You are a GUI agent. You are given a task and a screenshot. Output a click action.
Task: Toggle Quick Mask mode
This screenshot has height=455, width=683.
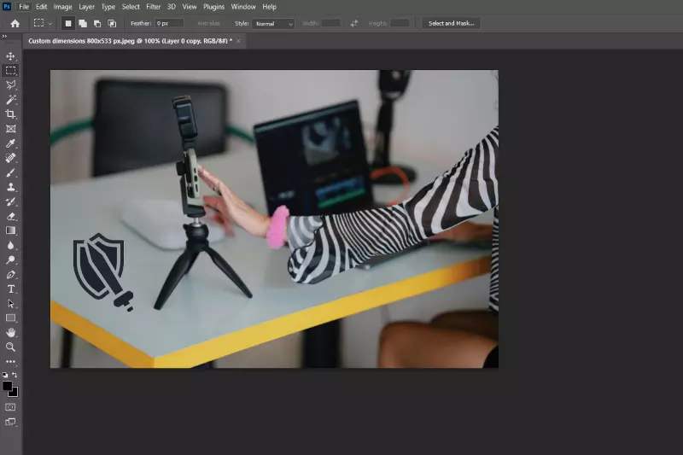pos(10,407)
